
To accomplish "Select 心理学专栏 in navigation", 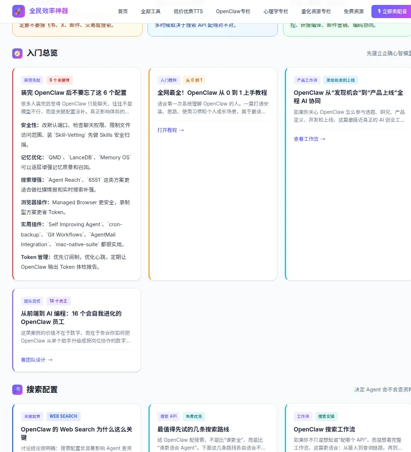I will (x=276, y=12).
